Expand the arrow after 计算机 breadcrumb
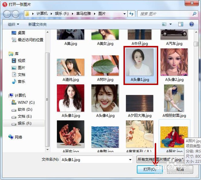This screenshot has width=201, height=180. click(x=51, y=14)
